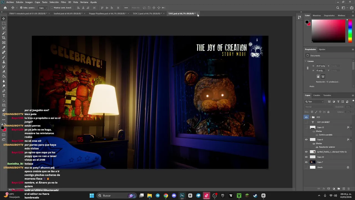Create new adjustment layer icon
This screenshot has height=200, width=355.
[x=334, y=189]
